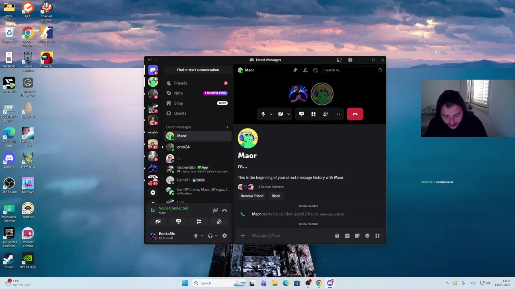Screen dimensions: 515x289
Task: Open sticker picker in message bar
Action: coord(357,236)
